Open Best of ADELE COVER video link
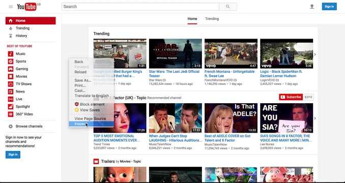Screen dimensions: 345x183 click(227, 138)
